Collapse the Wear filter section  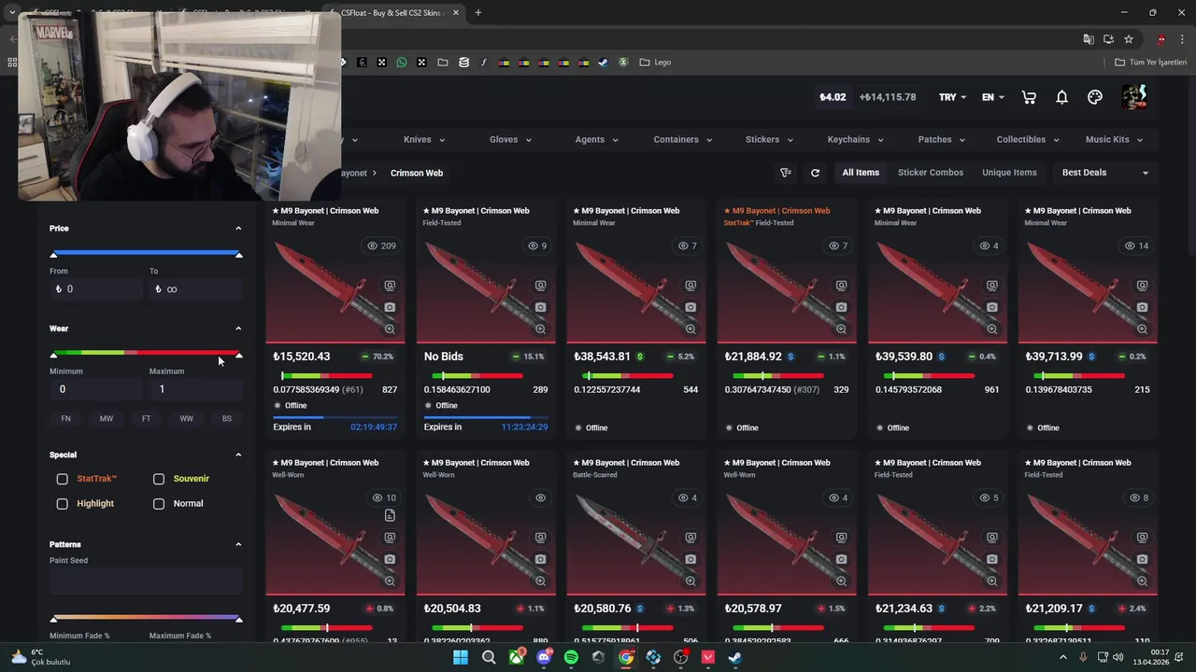[x=238, y=329]
